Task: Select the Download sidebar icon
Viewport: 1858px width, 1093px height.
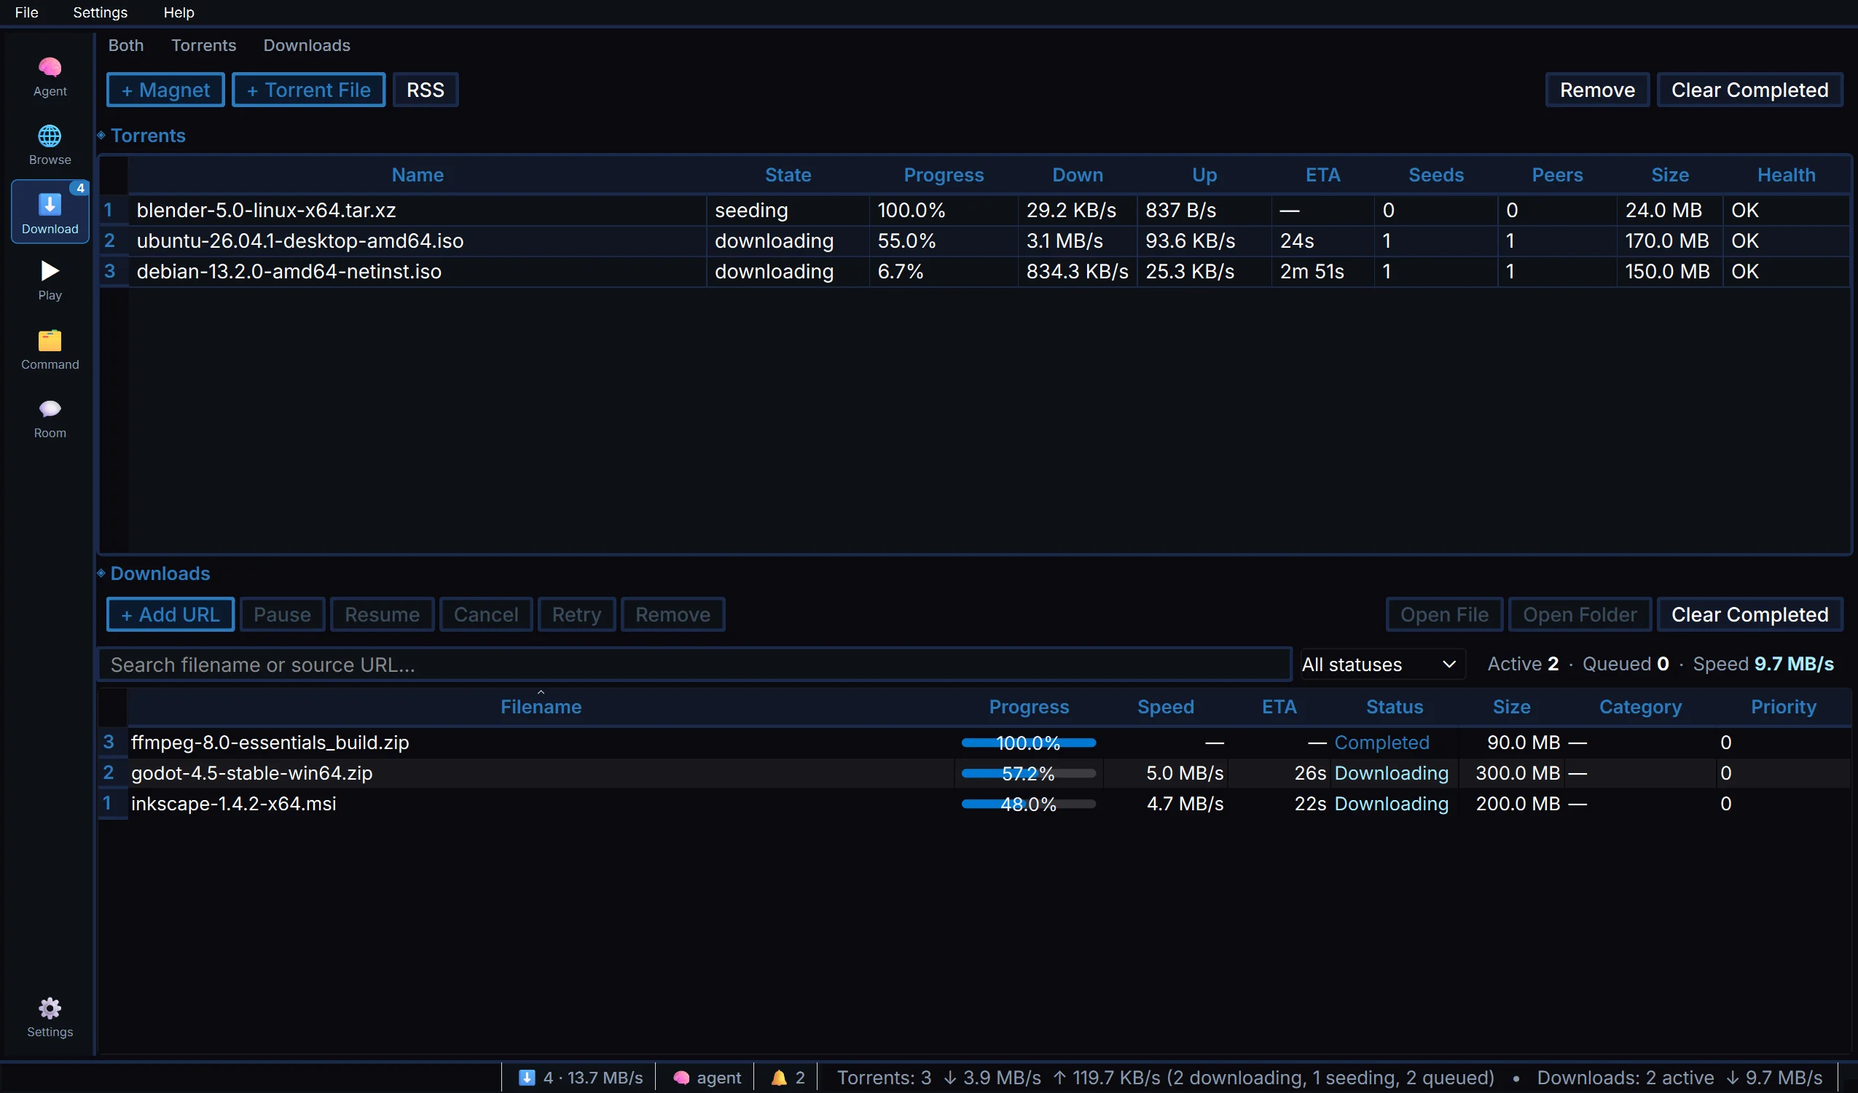Action: point(50,212)
